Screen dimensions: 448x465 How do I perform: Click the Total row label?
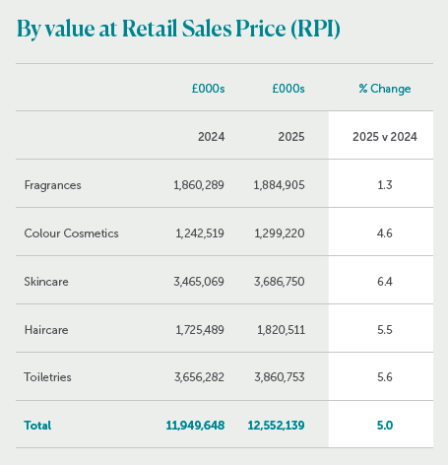(x=37, y=426)
